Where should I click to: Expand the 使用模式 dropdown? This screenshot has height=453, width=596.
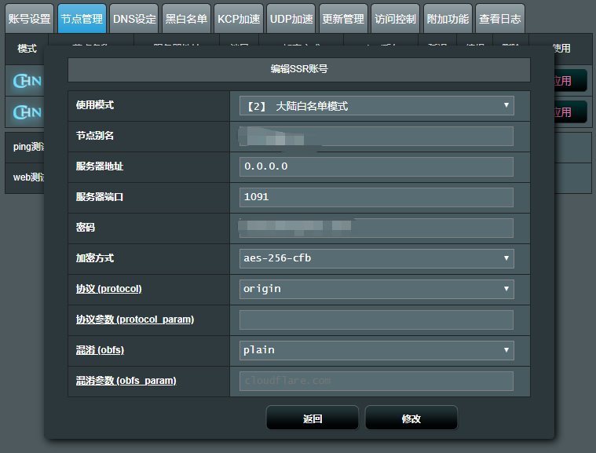[376, 106]
